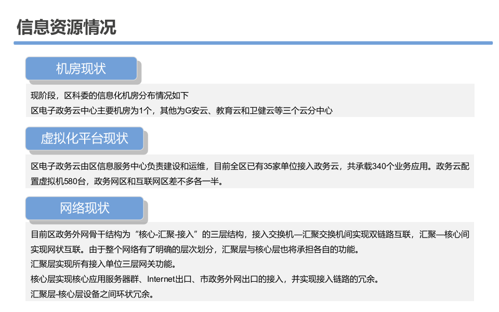499x312 pixels.
Task: Click the slide title 信息资源情况
Action: (67, 24)
